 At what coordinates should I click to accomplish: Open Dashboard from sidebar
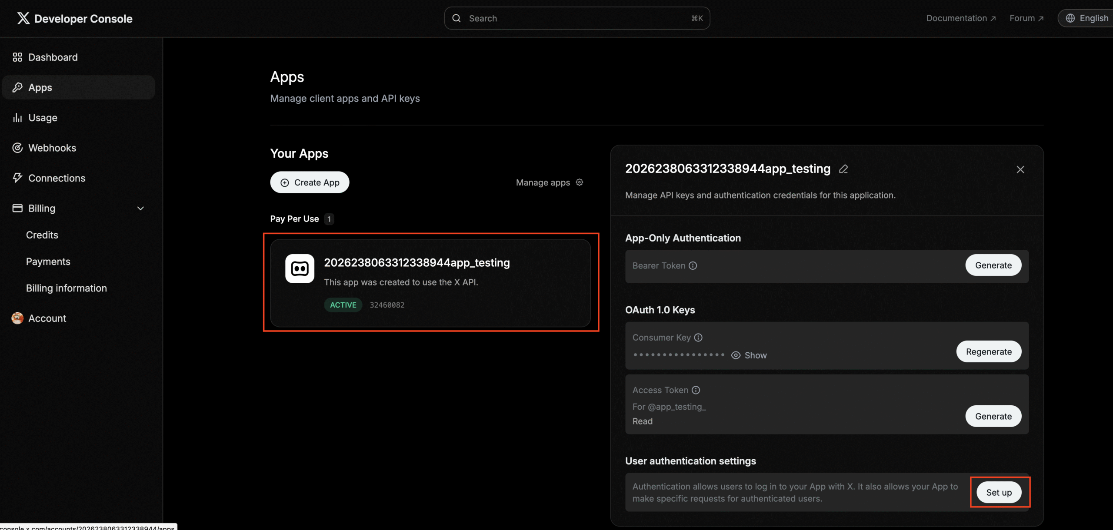(53, 57)
